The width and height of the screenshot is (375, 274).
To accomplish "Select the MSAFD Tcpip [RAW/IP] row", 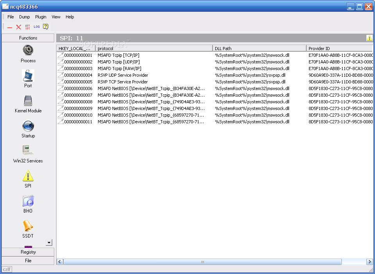I will (x=215, y=68).
